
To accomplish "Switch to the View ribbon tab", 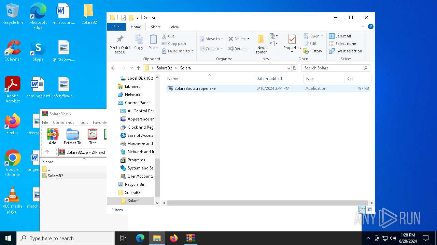I will [x=175, y=27].
